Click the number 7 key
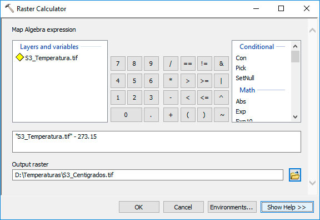The width and height of the screenshot is (320, 220). [118, 63]
